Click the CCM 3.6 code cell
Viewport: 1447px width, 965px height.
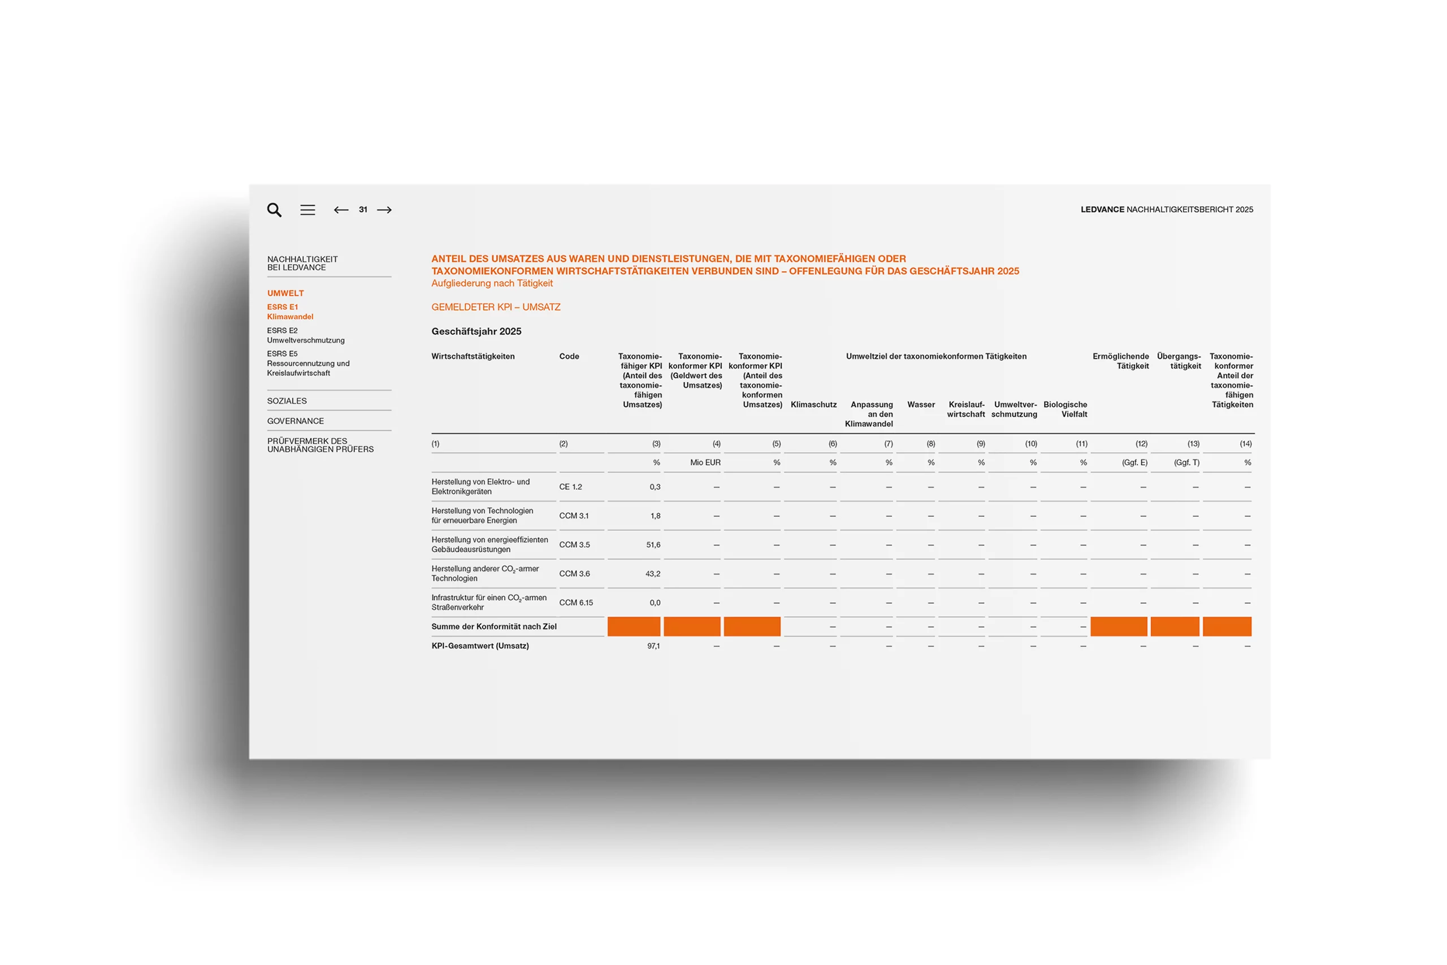574,574
